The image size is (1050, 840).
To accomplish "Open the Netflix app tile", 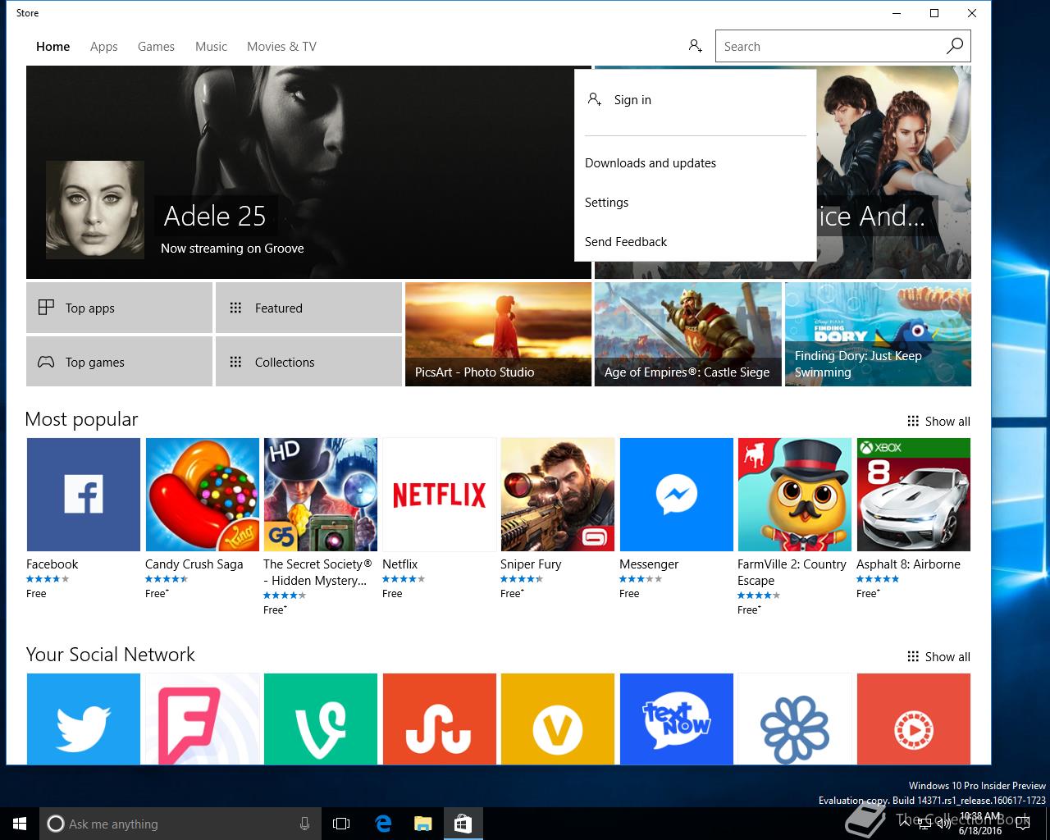I will (x=439, y=495).
